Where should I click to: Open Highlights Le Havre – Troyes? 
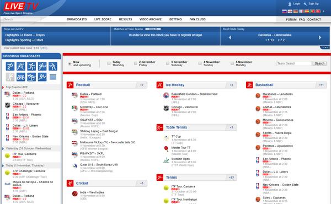25,35
